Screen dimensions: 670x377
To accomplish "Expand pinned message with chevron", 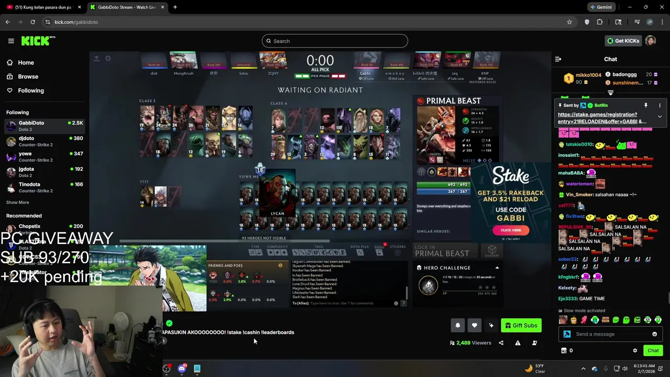I will pyautogui.click(x=660, y=117).
